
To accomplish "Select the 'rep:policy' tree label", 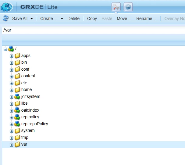I will click(30, 117).
